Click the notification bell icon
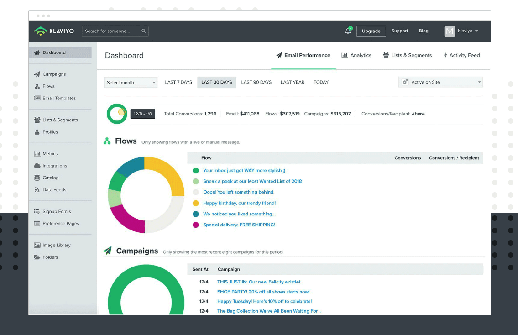Viewport: 518px width, 335px height. tap(348, 31)
